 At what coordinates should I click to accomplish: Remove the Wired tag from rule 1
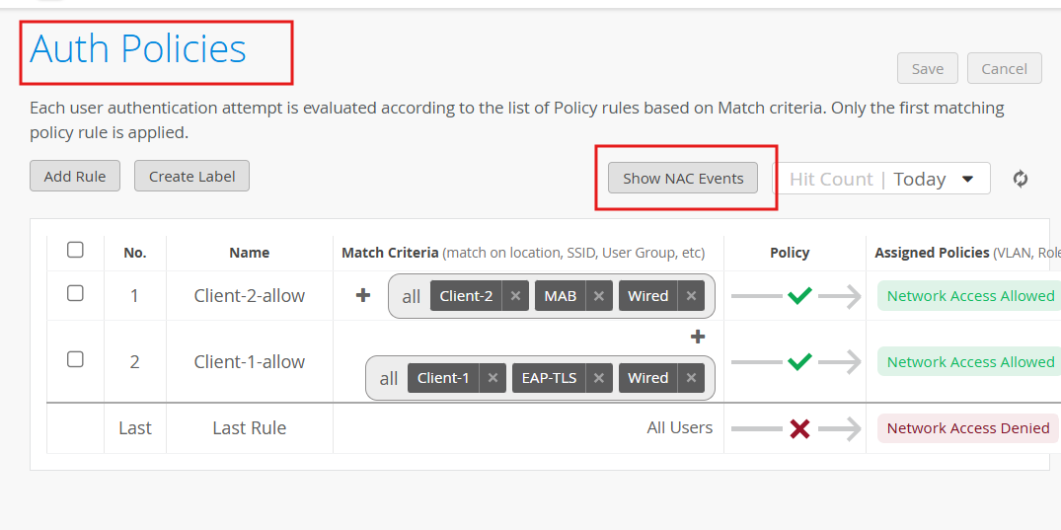691,296
